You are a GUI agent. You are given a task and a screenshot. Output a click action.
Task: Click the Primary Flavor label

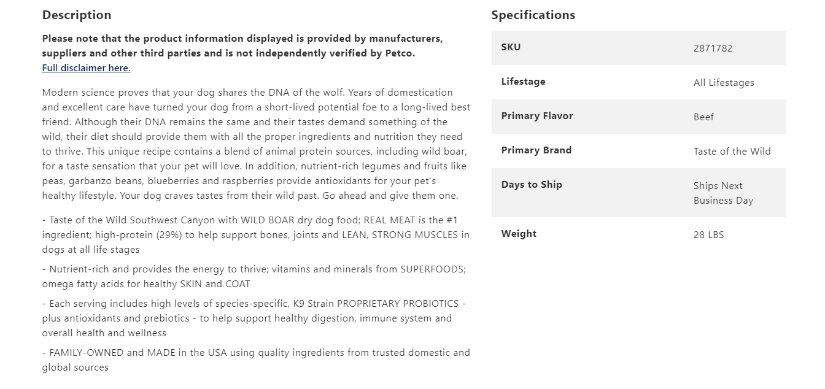(x=536, y=116)
